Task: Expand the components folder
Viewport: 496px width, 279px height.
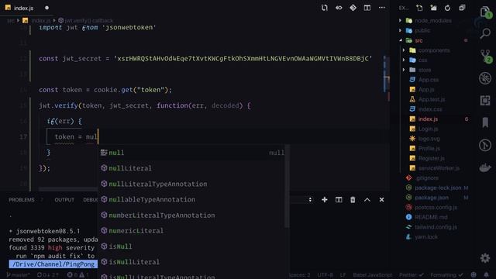Action: click(x=404, y=50)
